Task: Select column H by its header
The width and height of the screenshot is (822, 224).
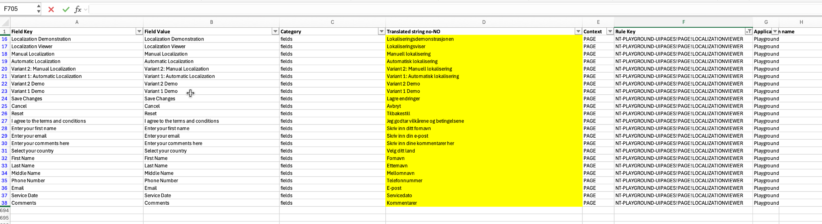Action: 801,22
